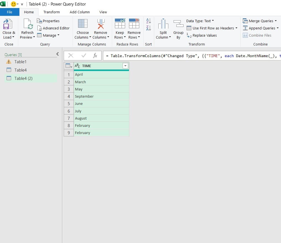Image resolution: width=281 pixels, height=243 pixels.
Task: Switch to the Transform ribbon tab
Action: click(51, 12)
